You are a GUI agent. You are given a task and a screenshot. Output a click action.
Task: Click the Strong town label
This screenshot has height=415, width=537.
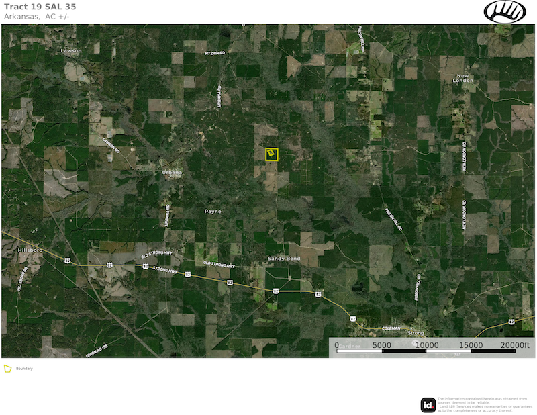click(417, 332)
